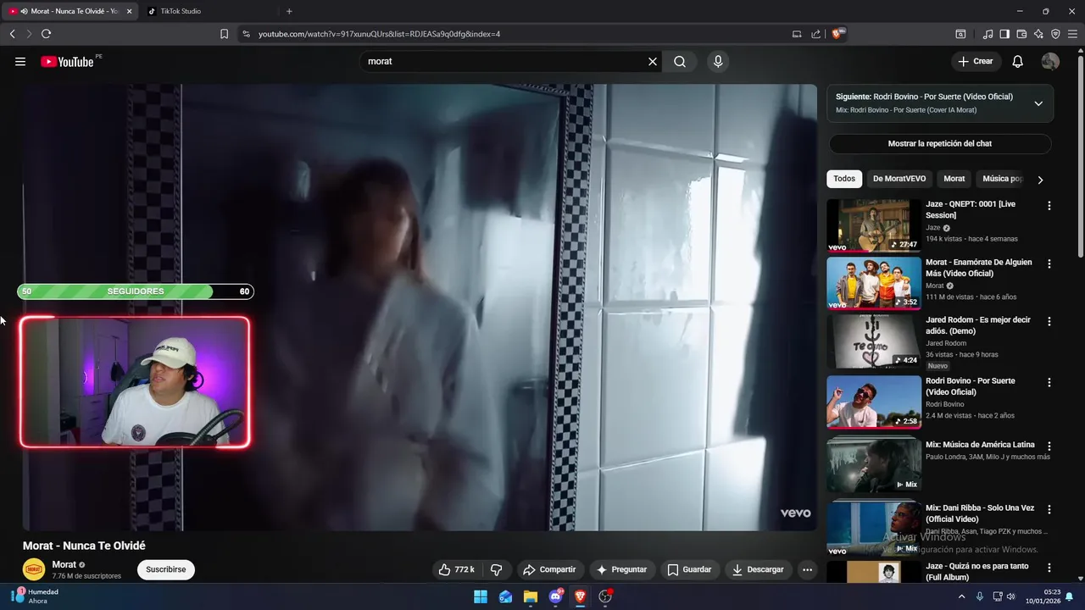Start voice search with the microphone
1085x610 pixels.
[718, 61]
